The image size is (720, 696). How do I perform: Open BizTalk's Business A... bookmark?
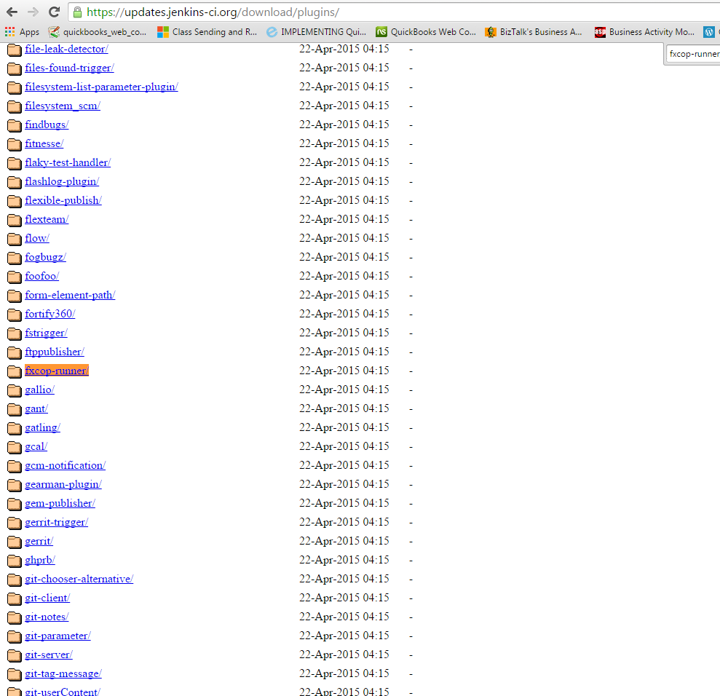(534, 32)
